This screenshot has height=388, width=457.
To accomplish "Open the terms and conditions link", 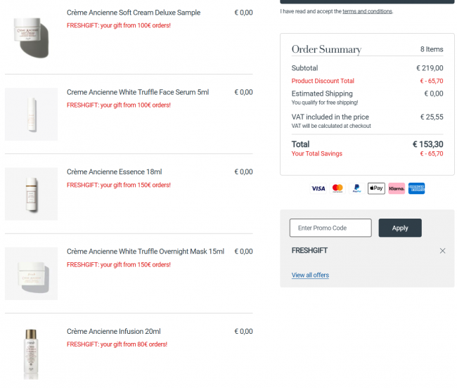I will click(x=367, y=12).
